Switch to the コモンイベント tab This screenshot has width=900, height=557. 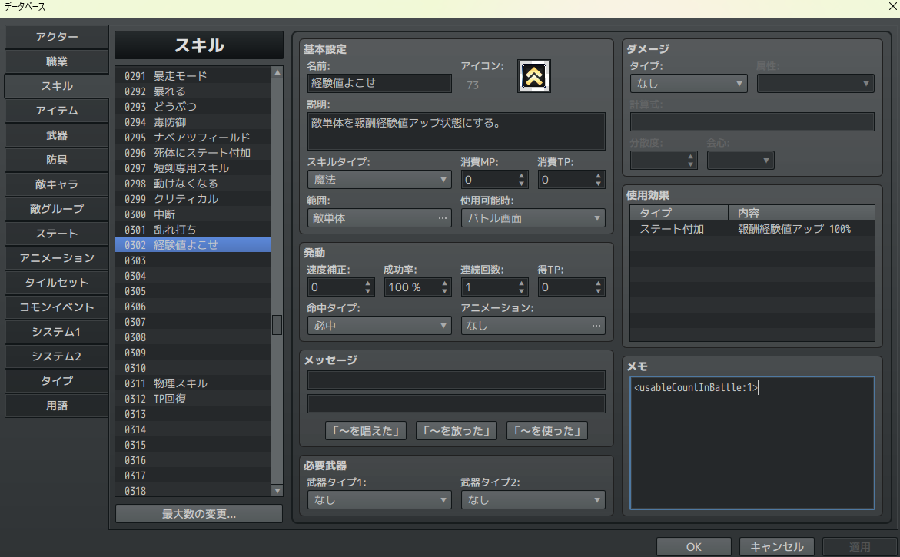(x=57, y=307)
